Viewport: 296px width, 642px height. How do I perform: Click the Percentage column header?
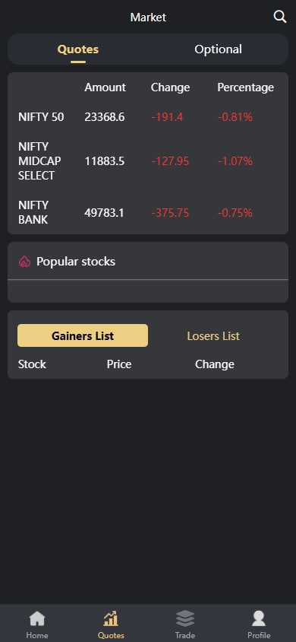tap(245, 87)
